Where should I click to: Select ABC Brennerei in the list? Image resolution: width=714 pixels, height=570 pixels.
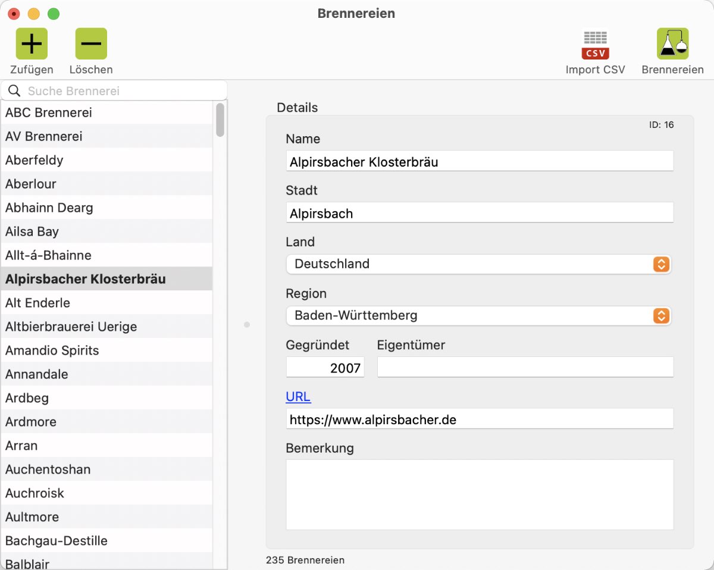(107, 112)
